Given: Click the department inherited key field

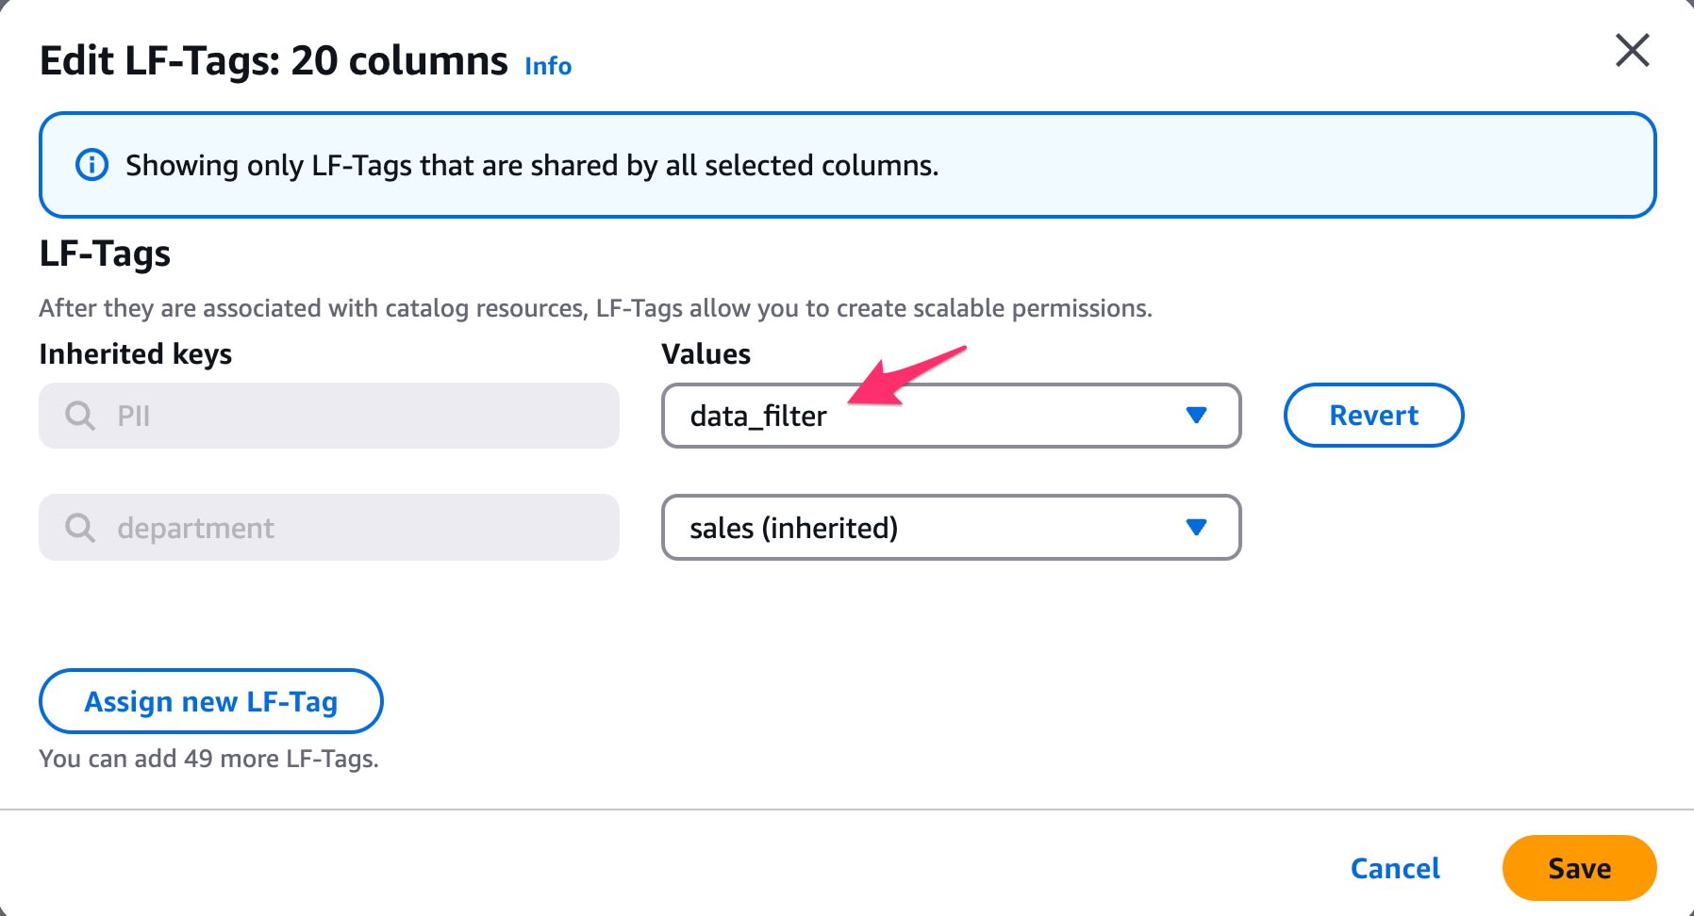Looking at the screenshot, I should (329, 528).
